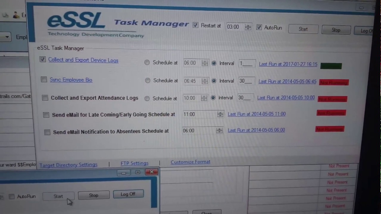Open Last Run at 2014-05-05 11:00 link
Image resolution: width=381 pixels, height=214 pixels.
tap(257, 114)
